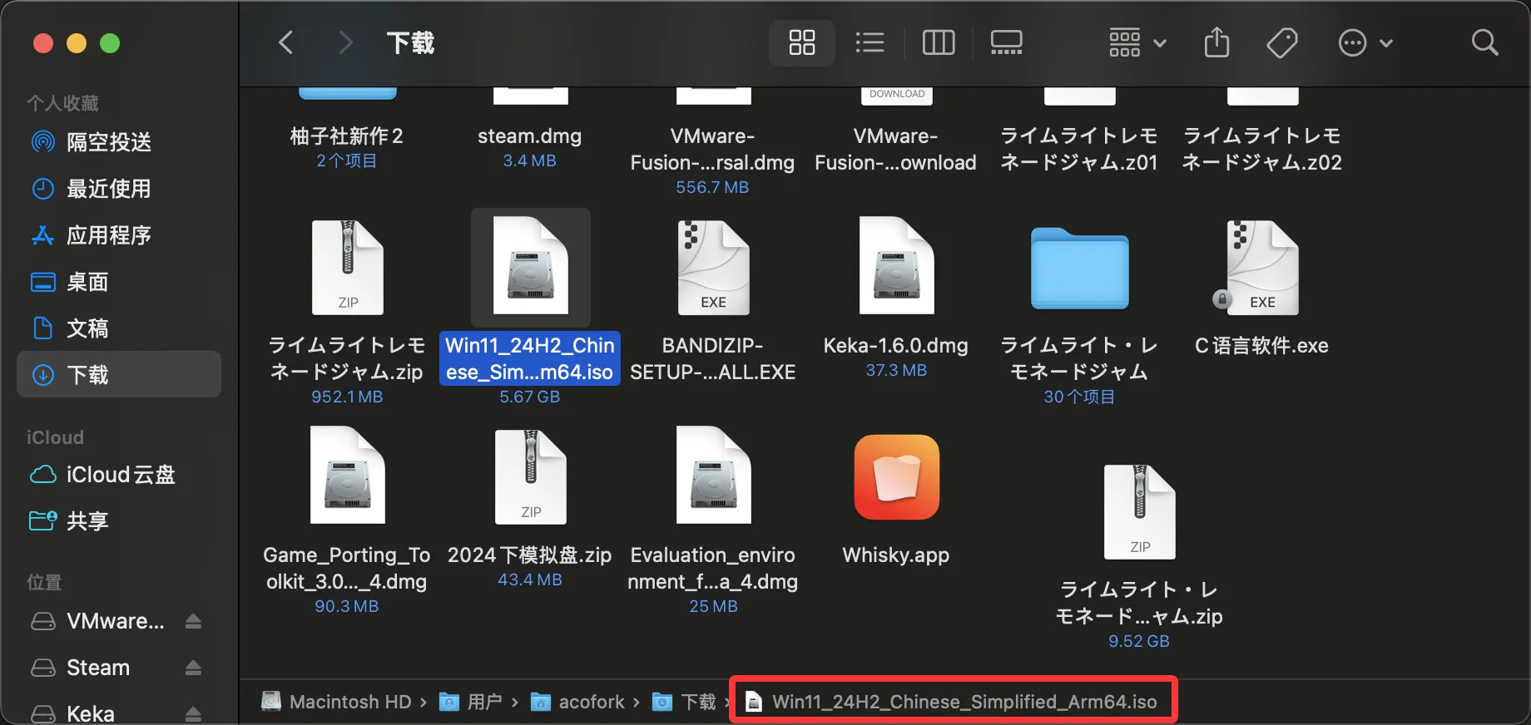Switch to icon grid view
Image resolution: width=1531 pixels, height=725 pixels.
[801, 42]
